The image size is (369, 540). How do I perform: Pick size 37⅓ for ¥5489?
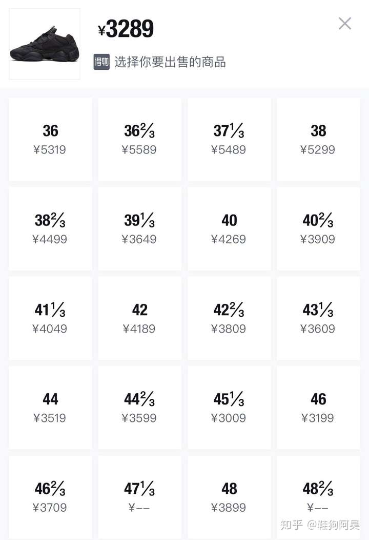point(229,139)
